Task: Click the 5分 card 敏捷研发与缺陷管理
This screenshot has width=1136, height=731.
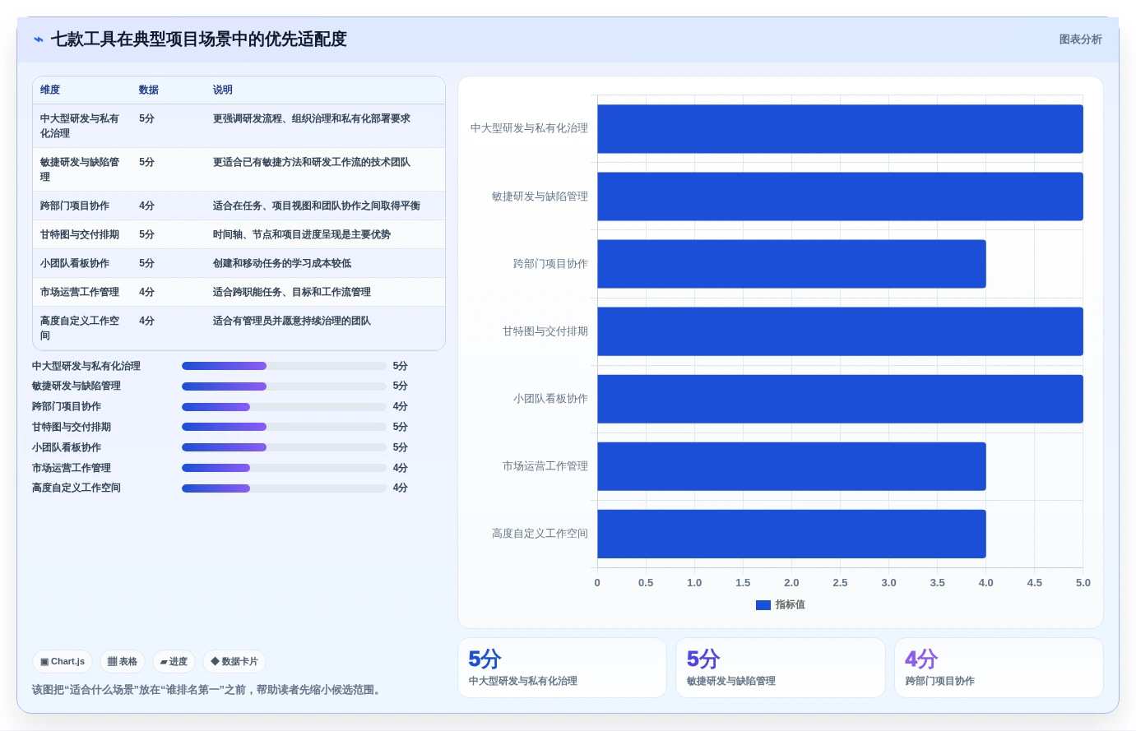Action: pos(780,668)
